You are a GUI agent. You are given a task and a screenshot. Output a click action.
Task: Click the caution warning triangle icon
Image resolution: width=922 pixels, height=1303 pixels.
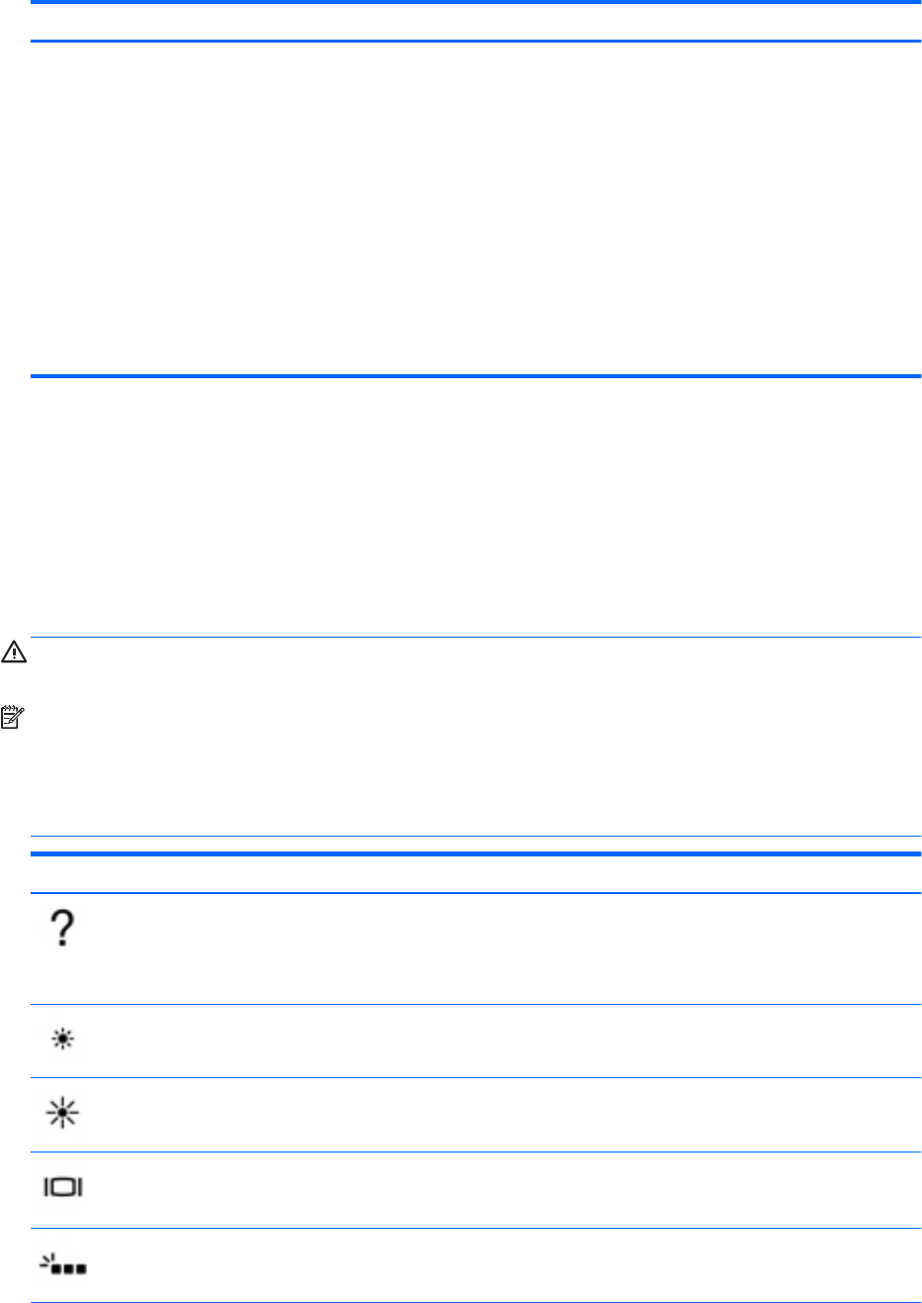tap(15, 654)
